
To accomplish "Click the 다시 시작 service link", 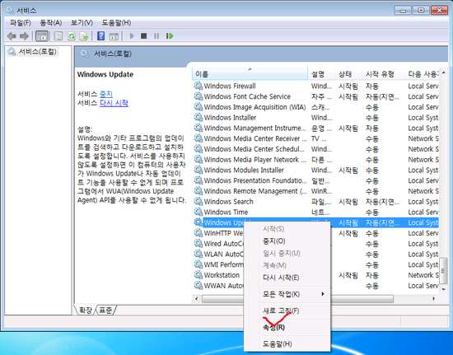I will coord(114,103).
